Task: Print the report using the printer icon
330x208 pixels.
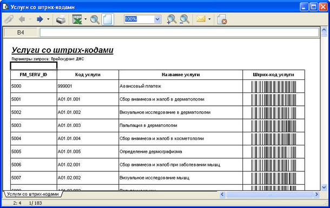Action: (x=61, y=19)
